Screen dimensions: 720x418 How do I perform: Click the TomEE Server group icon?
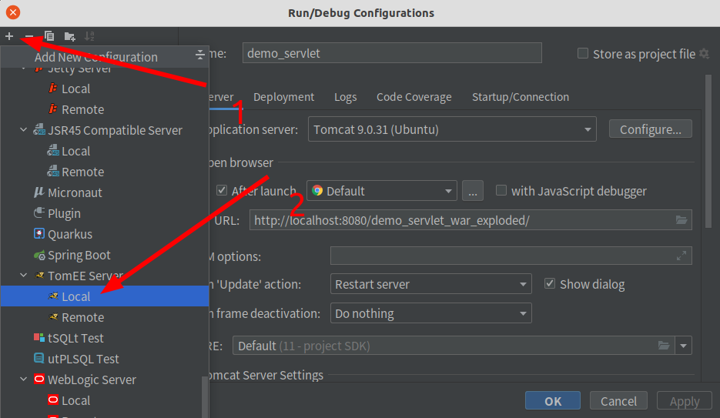click(x=39, y=276)
